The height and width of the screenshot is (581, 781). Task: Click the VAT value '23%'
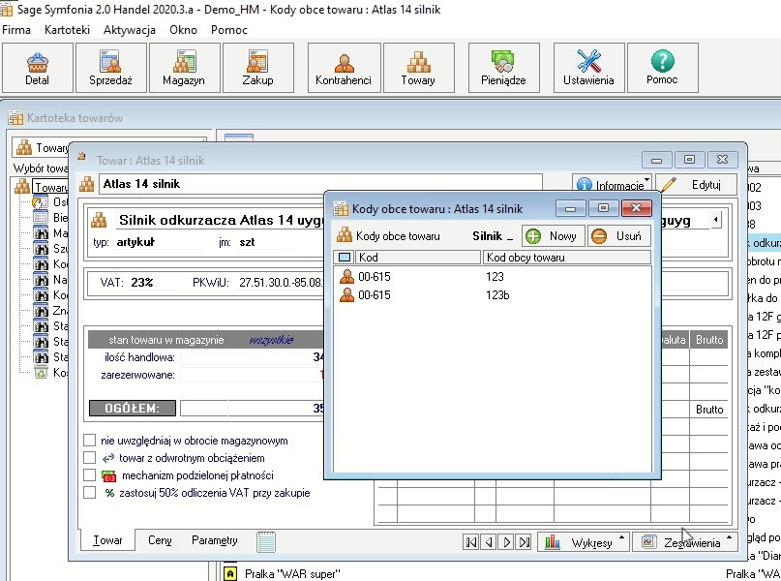[142, 283]
